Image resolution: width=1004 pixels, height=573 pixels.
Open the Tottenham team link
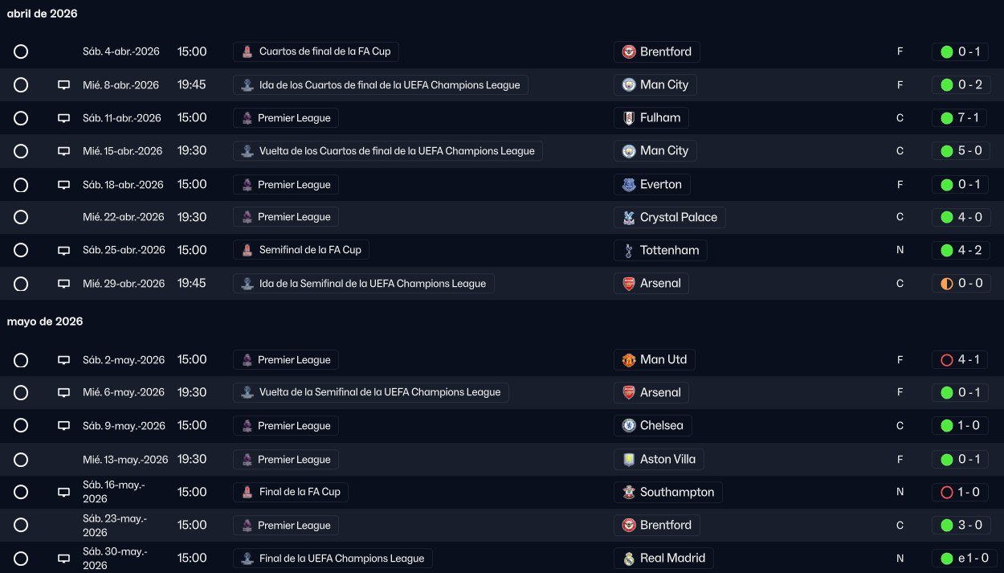pos(669,250)
